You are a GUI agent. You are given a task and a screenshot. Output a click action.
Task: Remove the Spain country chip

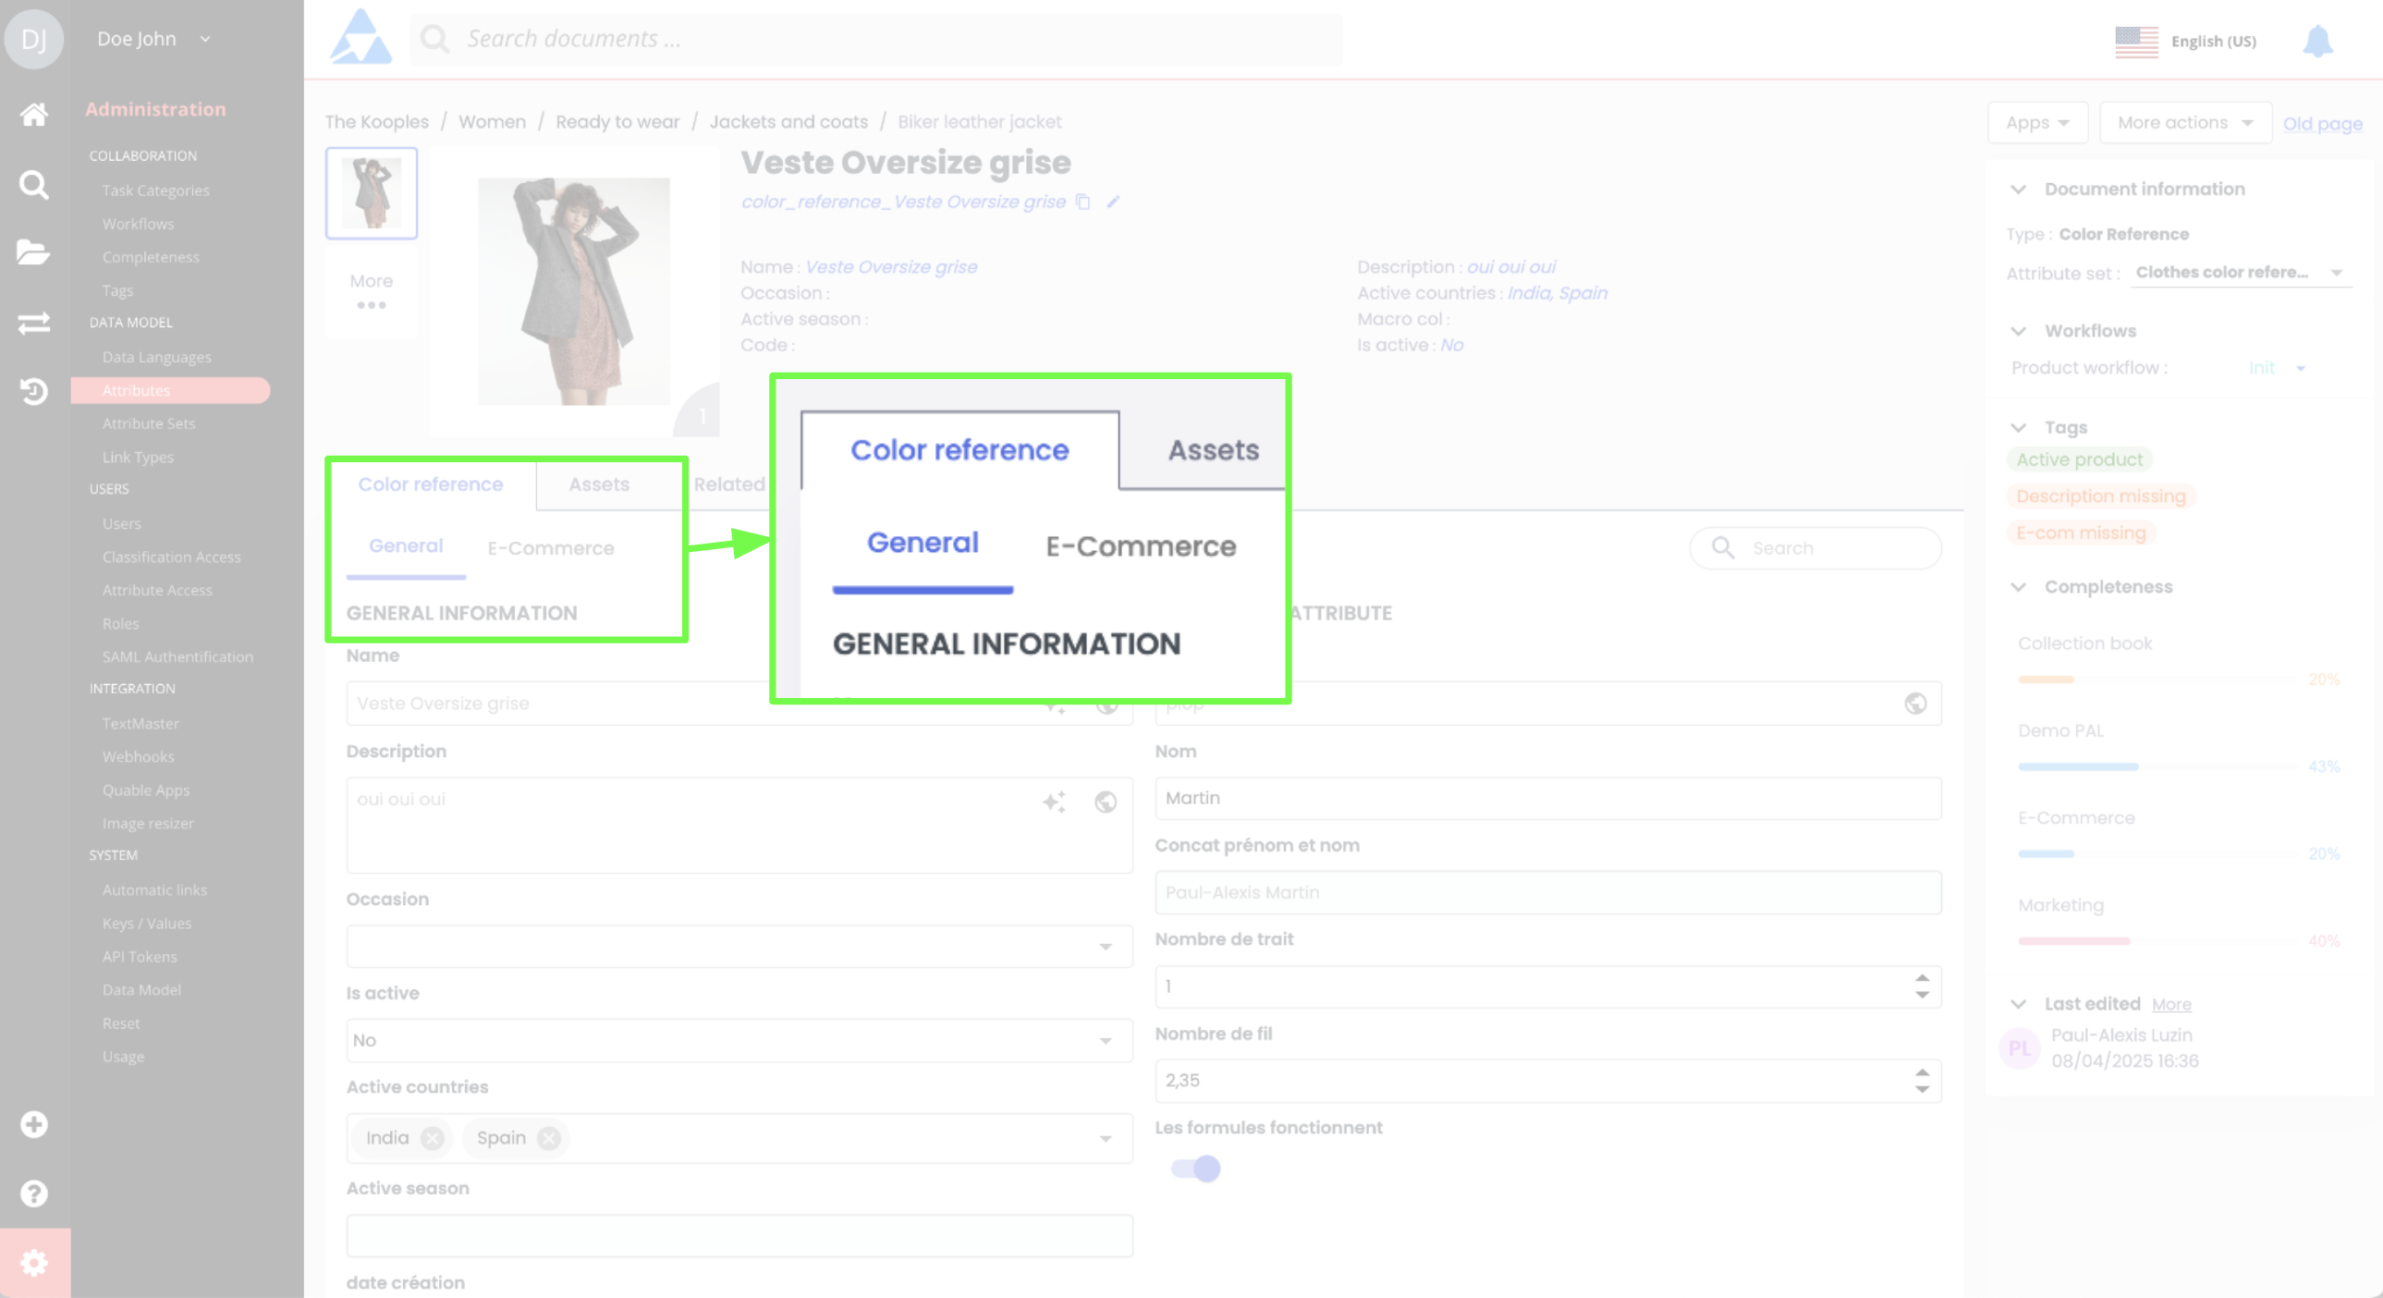point(548,1138)
